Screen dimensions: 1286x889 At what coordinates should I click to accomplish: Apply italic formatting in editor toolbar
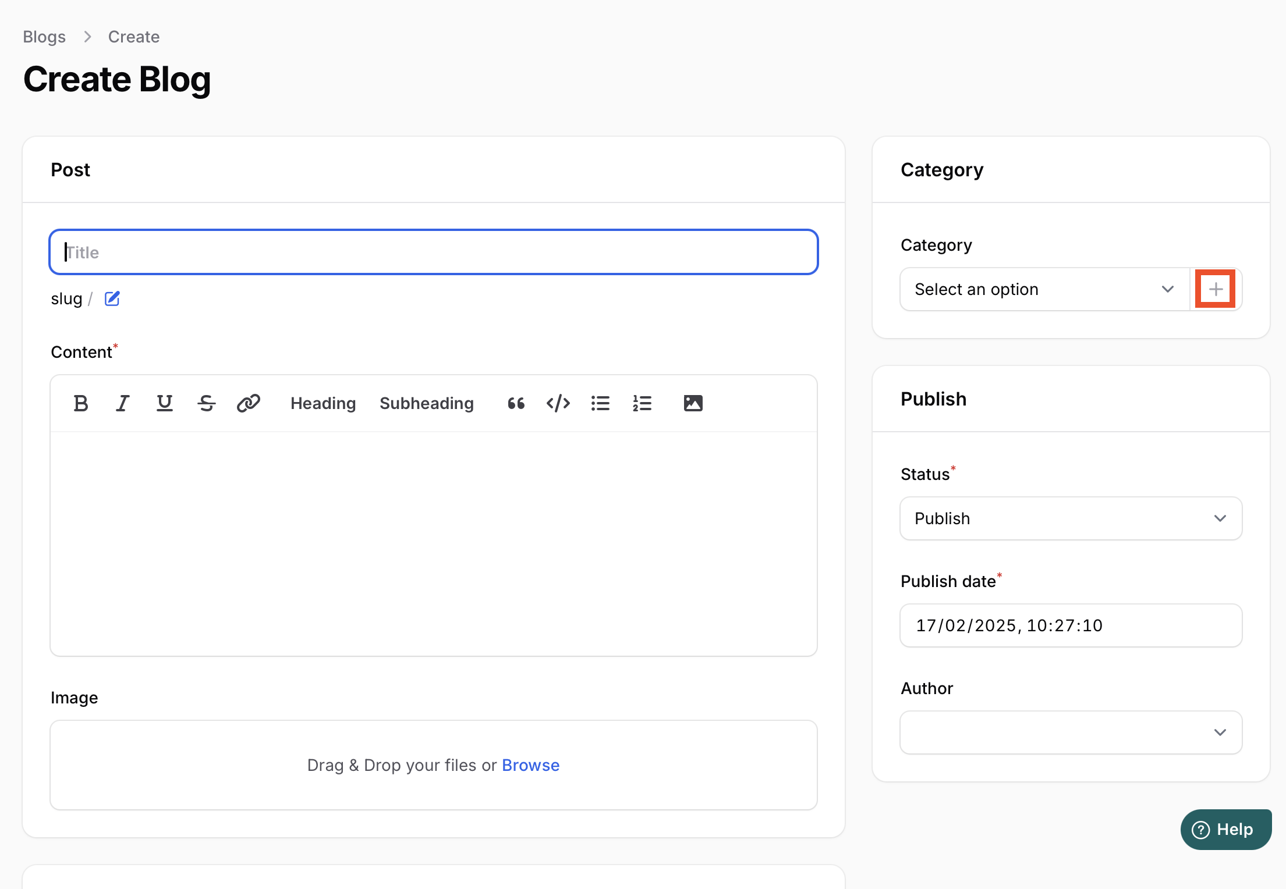[122, 403]
